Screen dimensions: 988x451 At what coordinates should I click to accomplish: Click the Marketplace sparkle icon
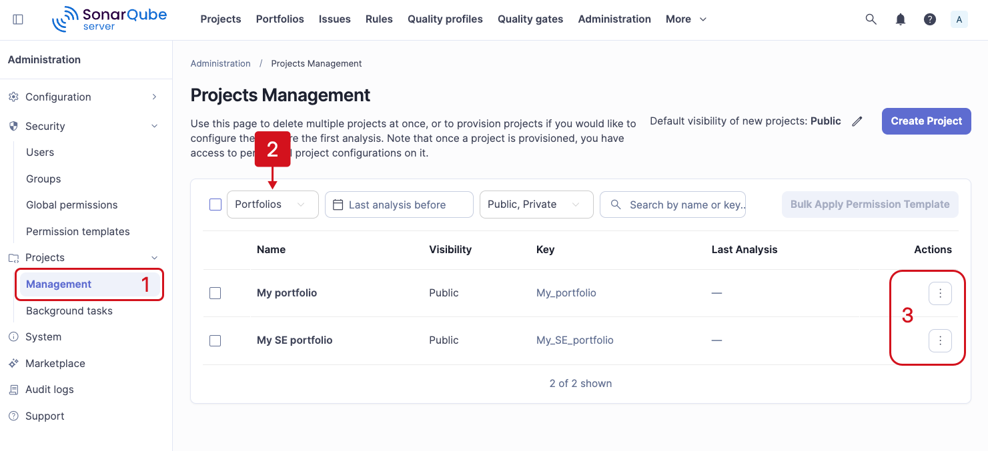tap(13, 363)
